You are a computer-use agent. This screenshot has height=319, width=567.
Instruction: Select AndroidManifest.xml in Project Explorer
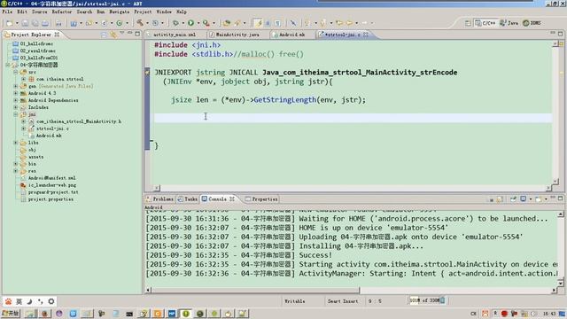pyautogui.click(x=52, y=178)
